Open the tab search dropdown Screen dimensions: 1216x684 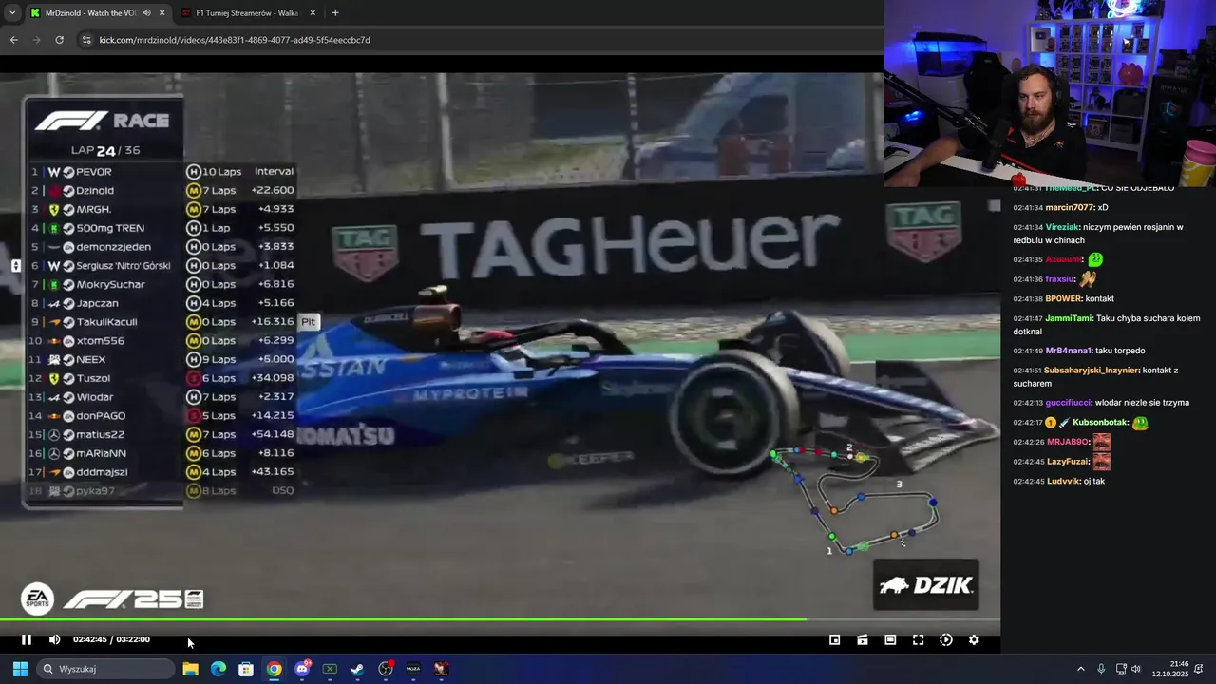click(x=11, y=13)
